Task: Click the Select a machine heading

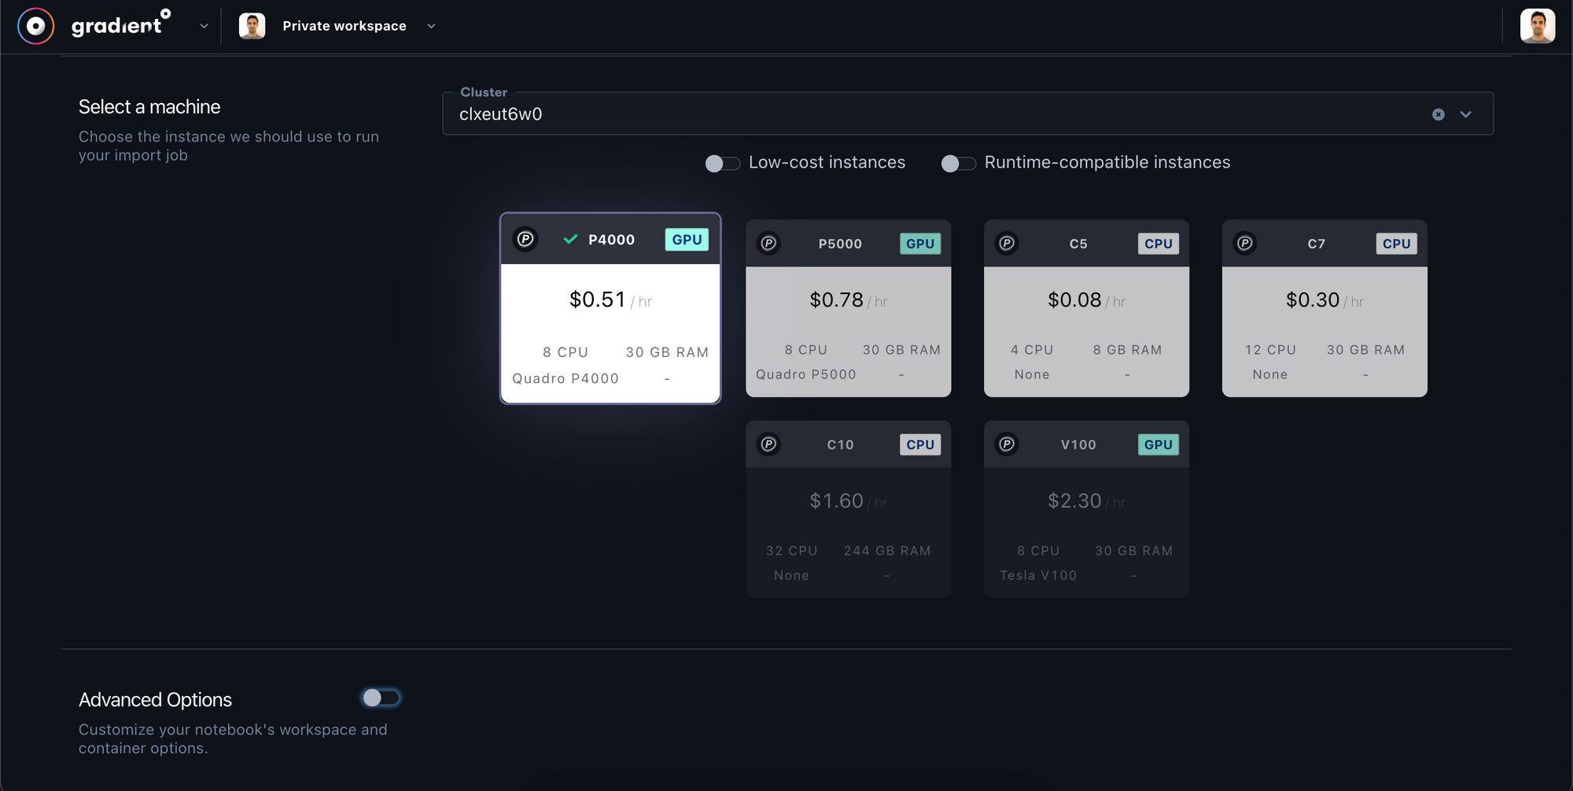Action: pyautogui.click(x=149, y=107)
